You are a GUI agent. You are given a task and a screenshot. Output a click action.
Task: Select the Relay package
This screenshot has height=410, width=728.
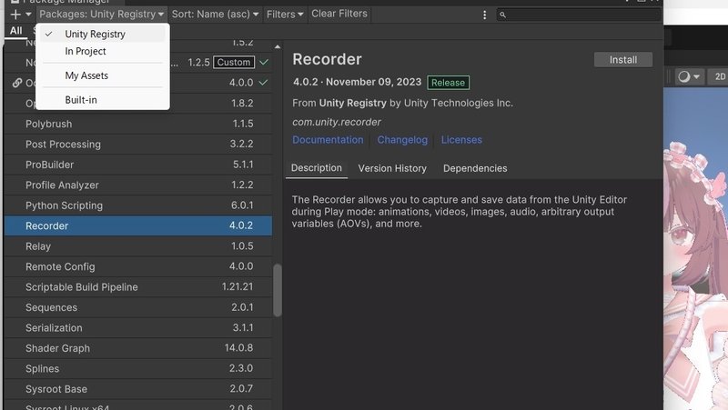coord(138,246)
